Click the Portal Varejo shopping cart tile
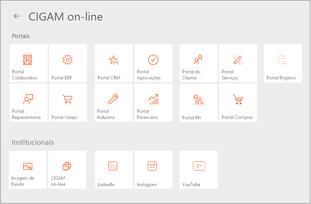 tap(68, 103)
